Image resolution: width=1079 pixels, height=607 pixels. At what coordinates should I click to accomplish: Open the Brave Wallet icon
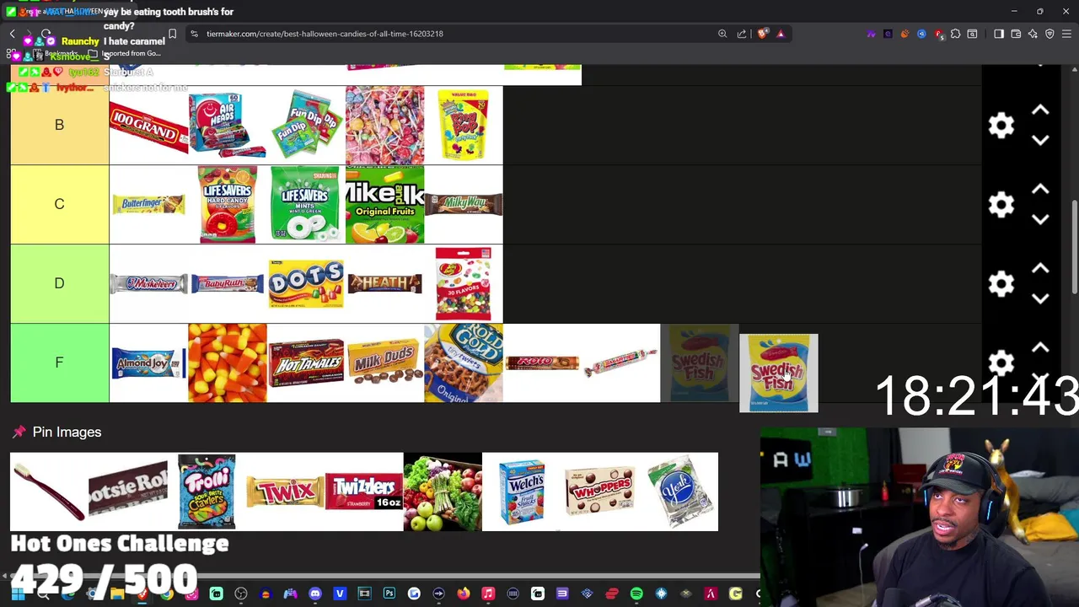pyautogui.click(x=1016, y=34)
